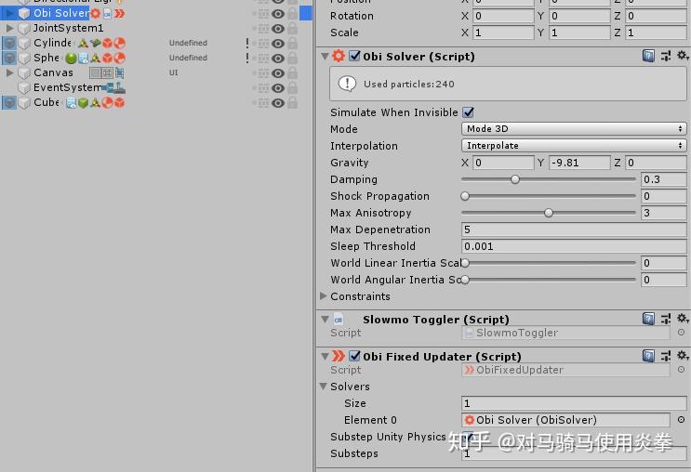Open the Mode 3D dropdown
The width and height of the screenshot is (691, 472).
click(574, 128)
